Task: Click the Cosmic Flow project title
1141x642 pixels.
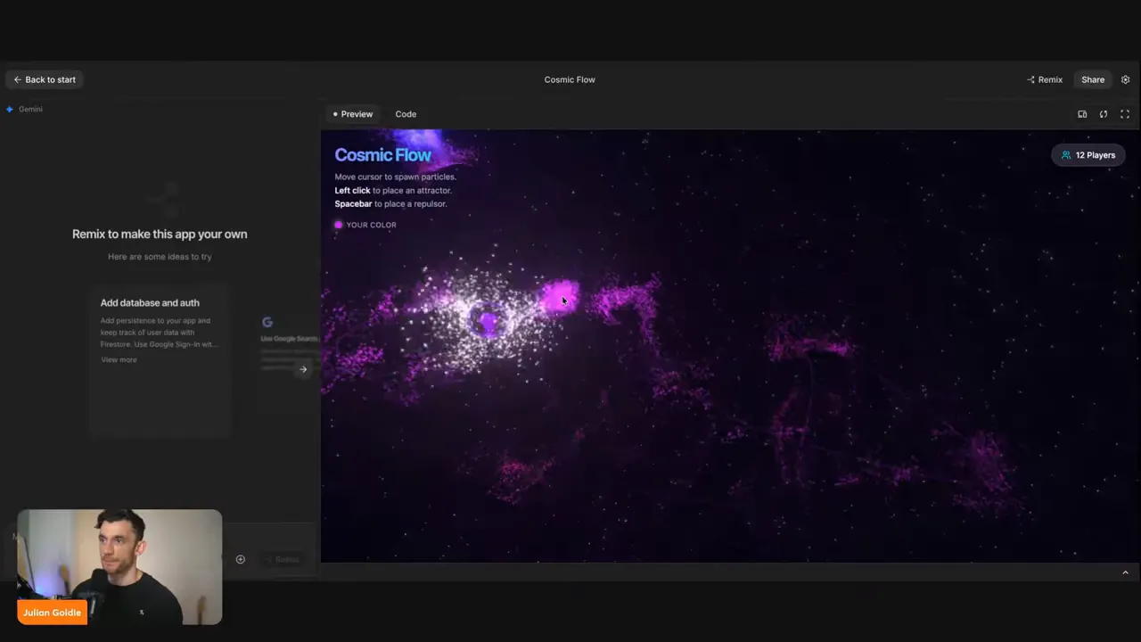Action: click(x=570, y=79)
